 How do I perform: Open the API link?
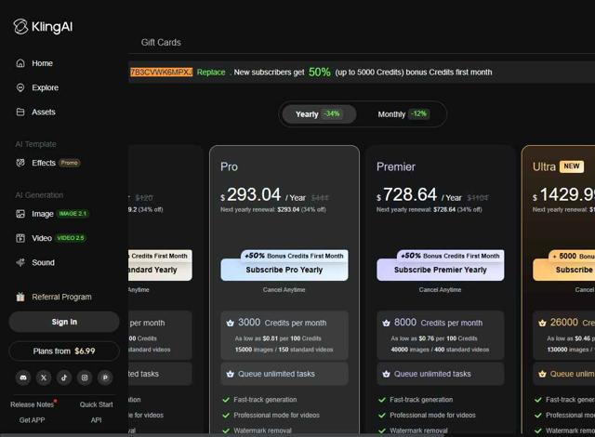coord(97,420)
